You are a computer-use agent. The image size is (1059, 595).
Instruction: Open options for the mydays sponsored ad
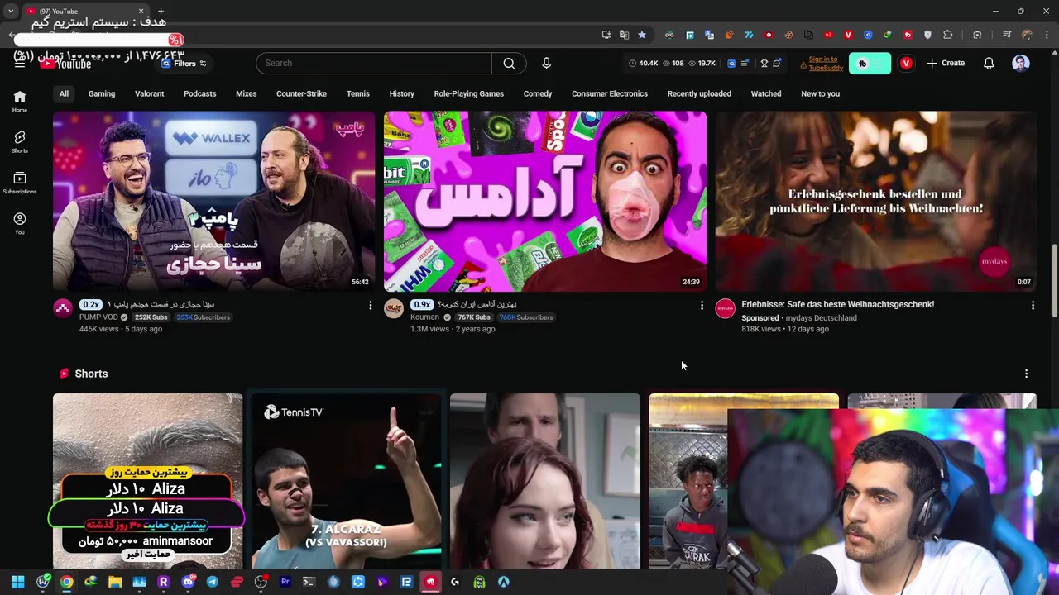[1033, 306]
